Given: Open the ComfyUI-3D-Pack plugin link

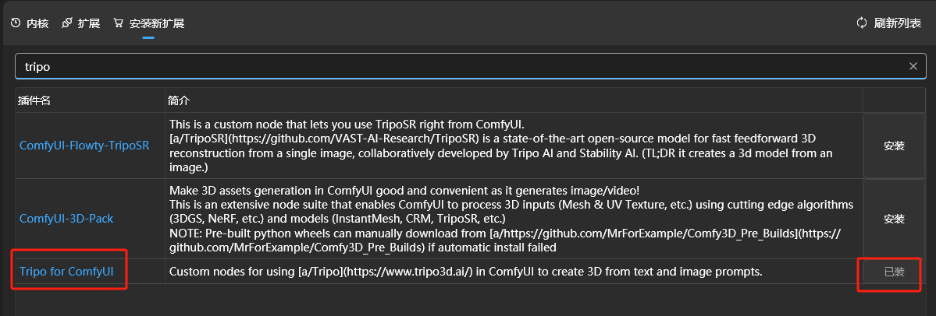Looking at the screenshot, I should pyautogui.click(x=66, y=219).
